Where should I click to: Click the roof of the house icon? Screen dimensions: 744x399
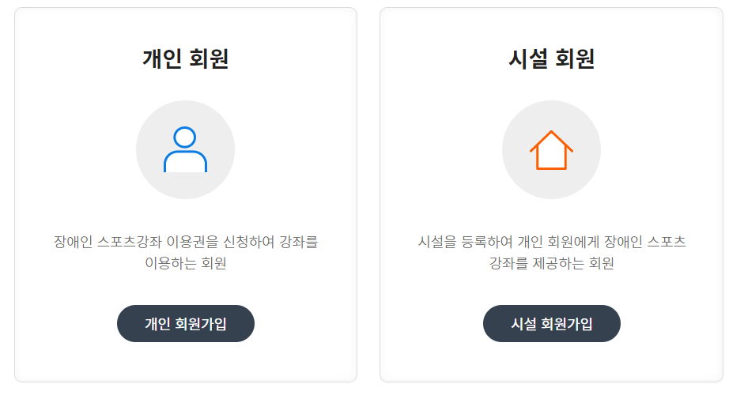551,141
